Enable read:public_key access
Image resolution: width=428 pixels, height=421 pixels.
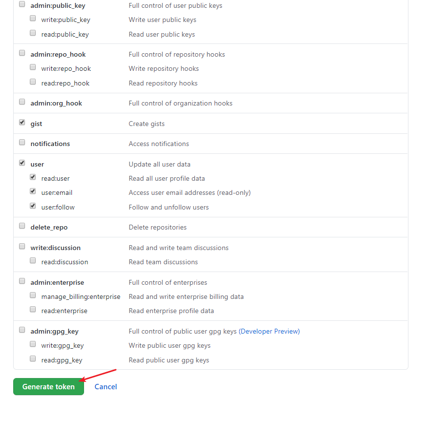click(x=32, y=33)
